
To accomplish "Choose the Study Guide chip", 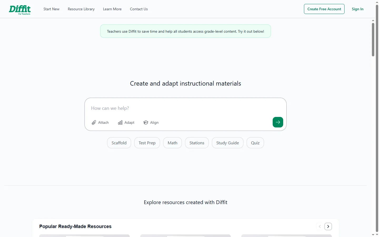I will click(227, 143).
